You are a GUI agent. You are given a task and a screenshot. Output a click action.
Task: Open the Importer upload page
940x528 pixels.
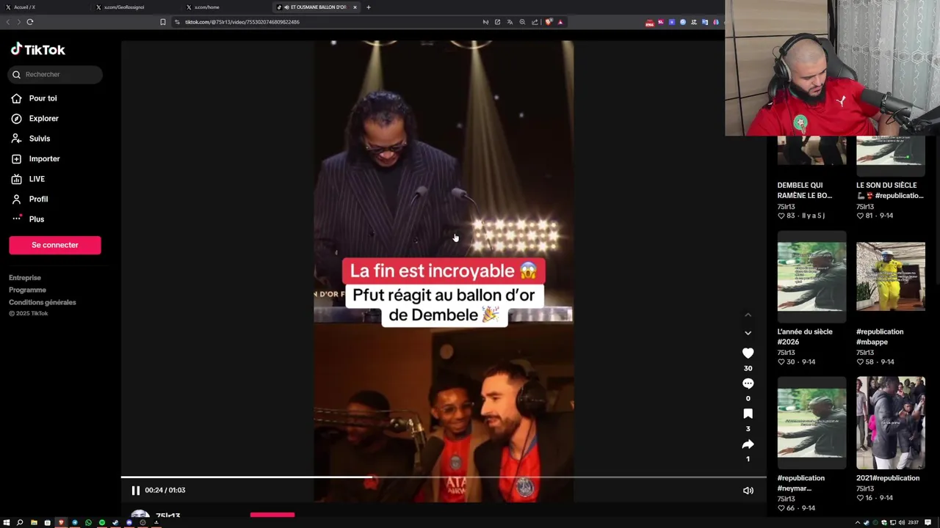click(x=35, y=158)
